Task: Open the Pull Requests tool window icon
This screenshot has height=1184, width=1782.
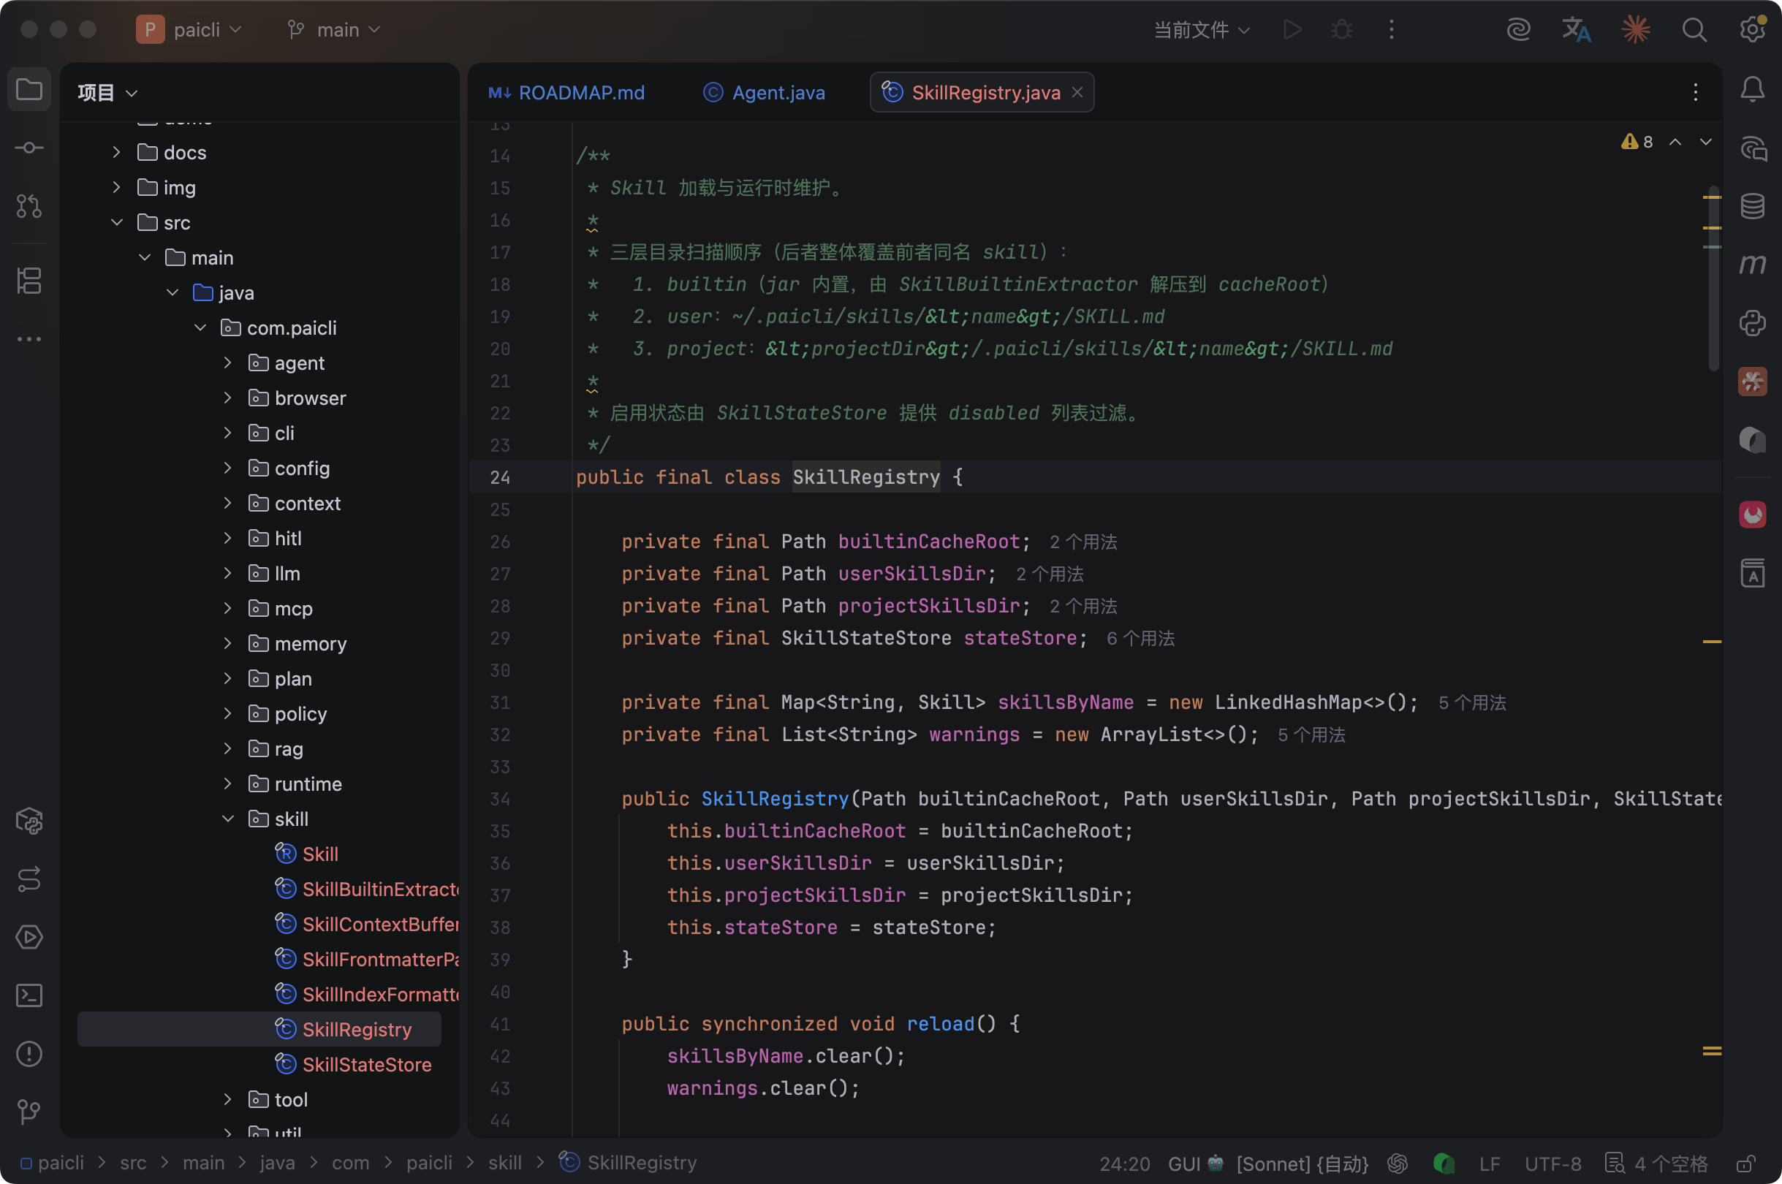Action: (x=29, y=205)
